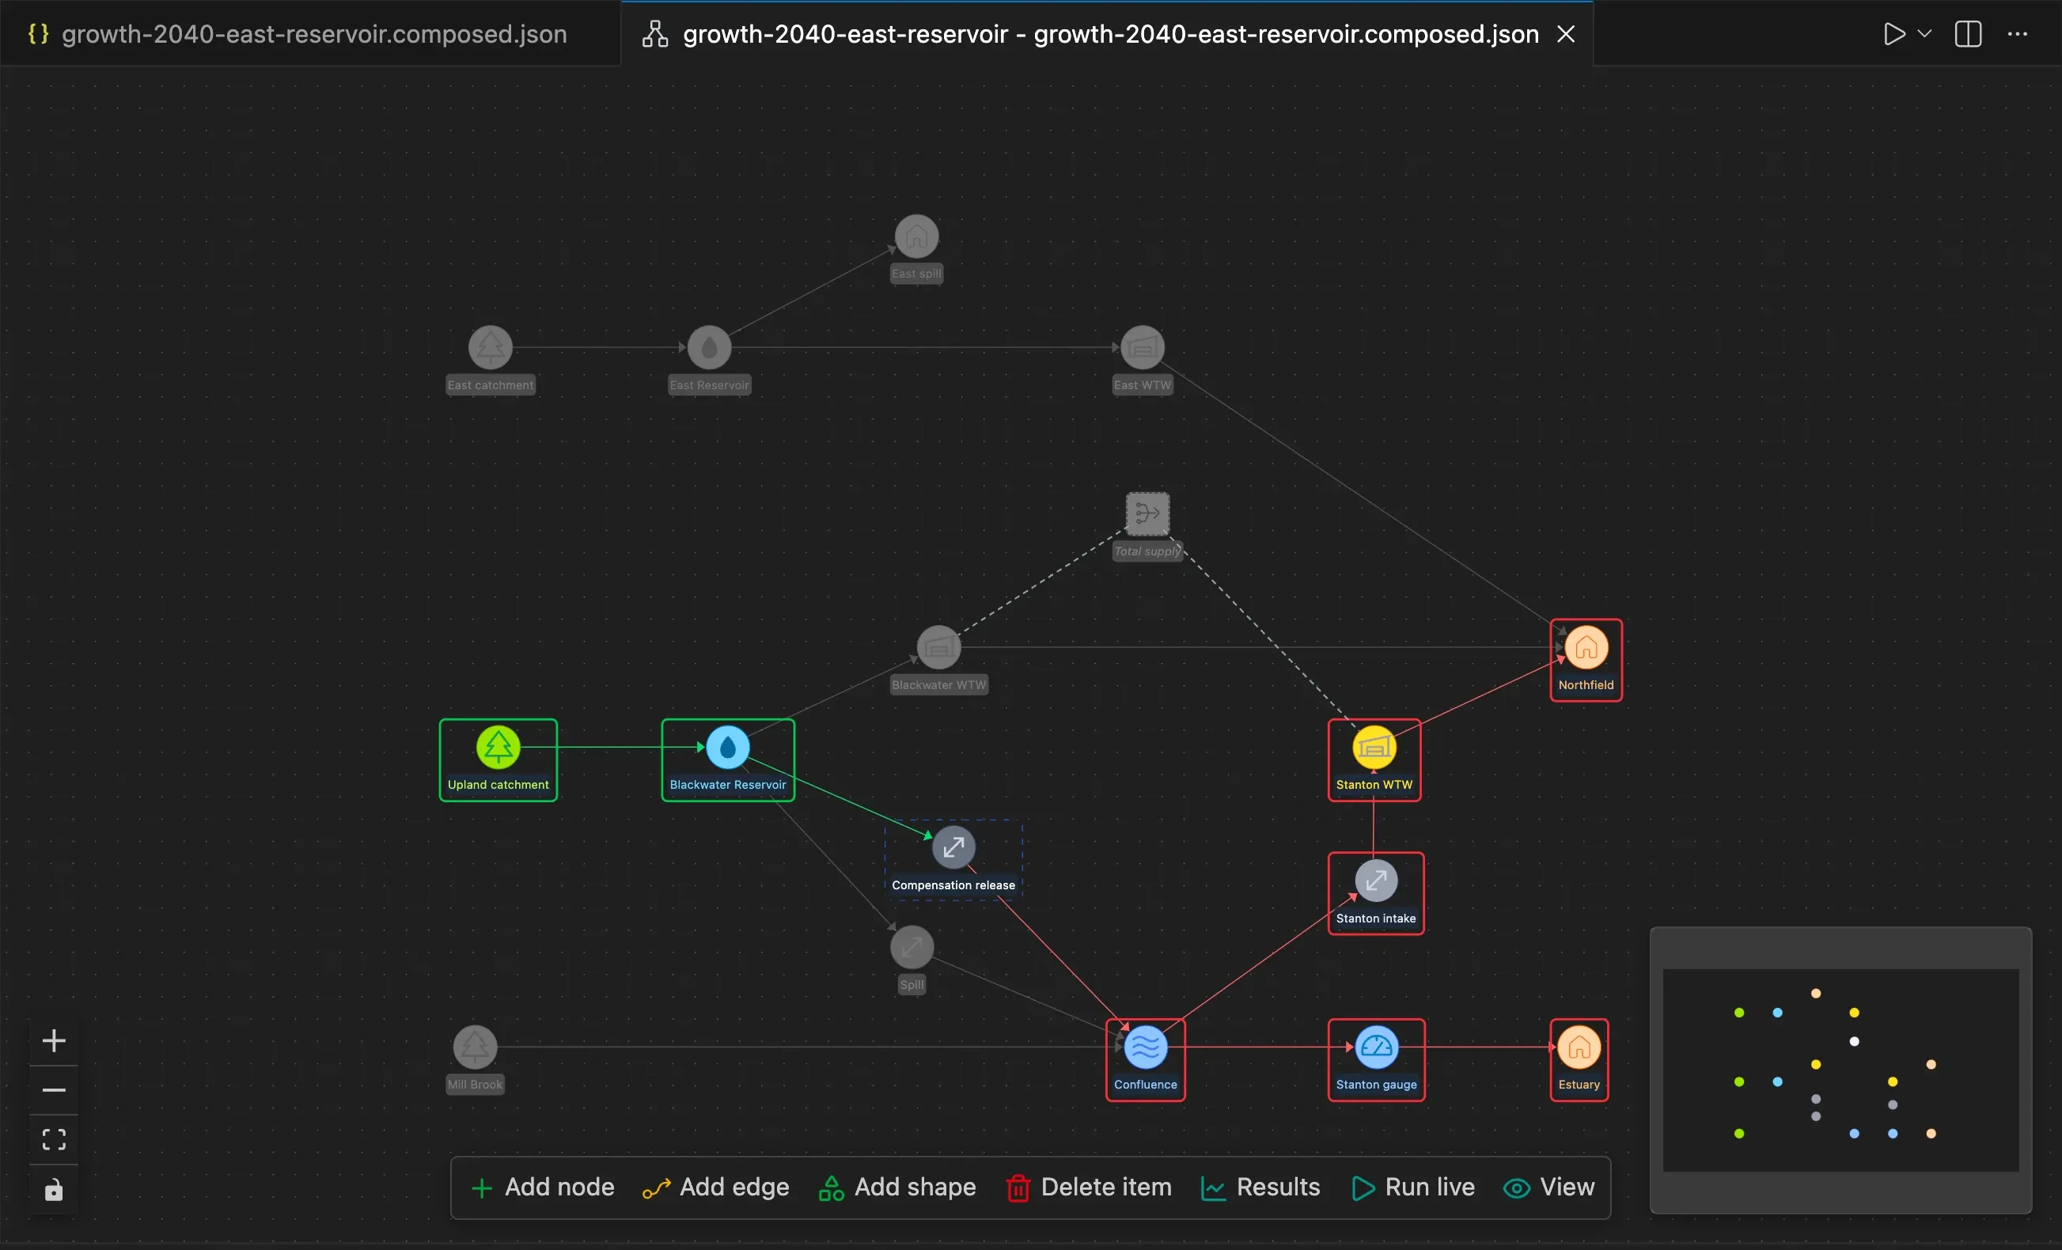Open the Run dropdown arrow
This screenshot has height=1250, width=2062.
point(1925,33)
